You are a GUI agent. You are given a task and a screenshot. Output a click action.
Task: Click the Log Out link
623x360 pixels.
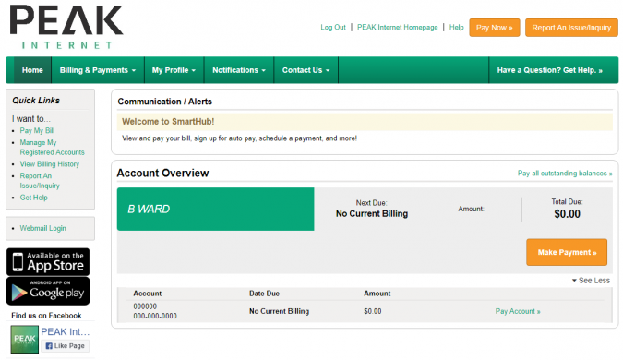tap(333, 28)
